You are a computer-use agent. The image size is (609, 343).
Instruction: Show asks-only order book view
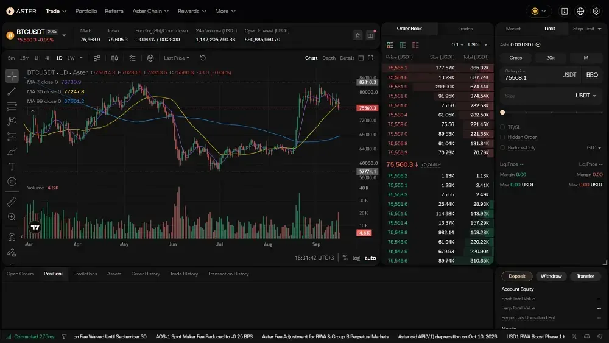tap(415, 45)
